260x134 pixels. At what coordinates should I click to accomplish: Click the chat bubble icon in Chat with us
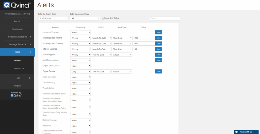236,132
